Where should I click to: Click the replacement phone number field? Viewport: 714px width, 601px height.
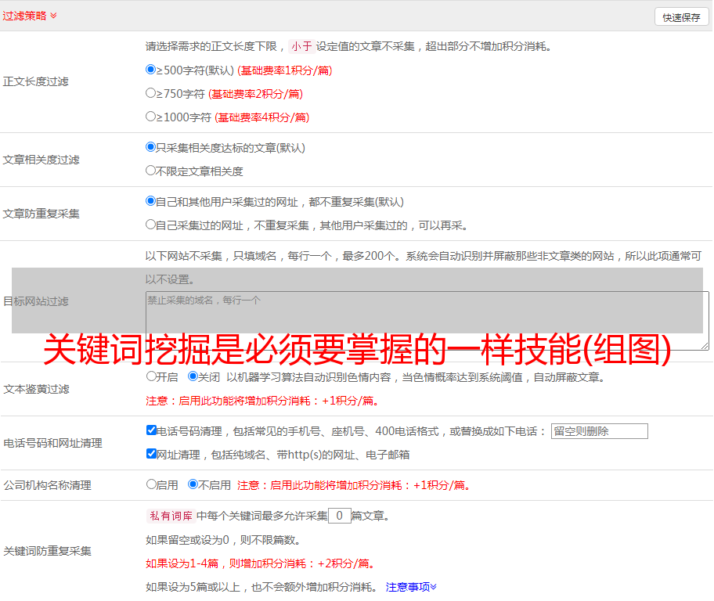[599, 431]
